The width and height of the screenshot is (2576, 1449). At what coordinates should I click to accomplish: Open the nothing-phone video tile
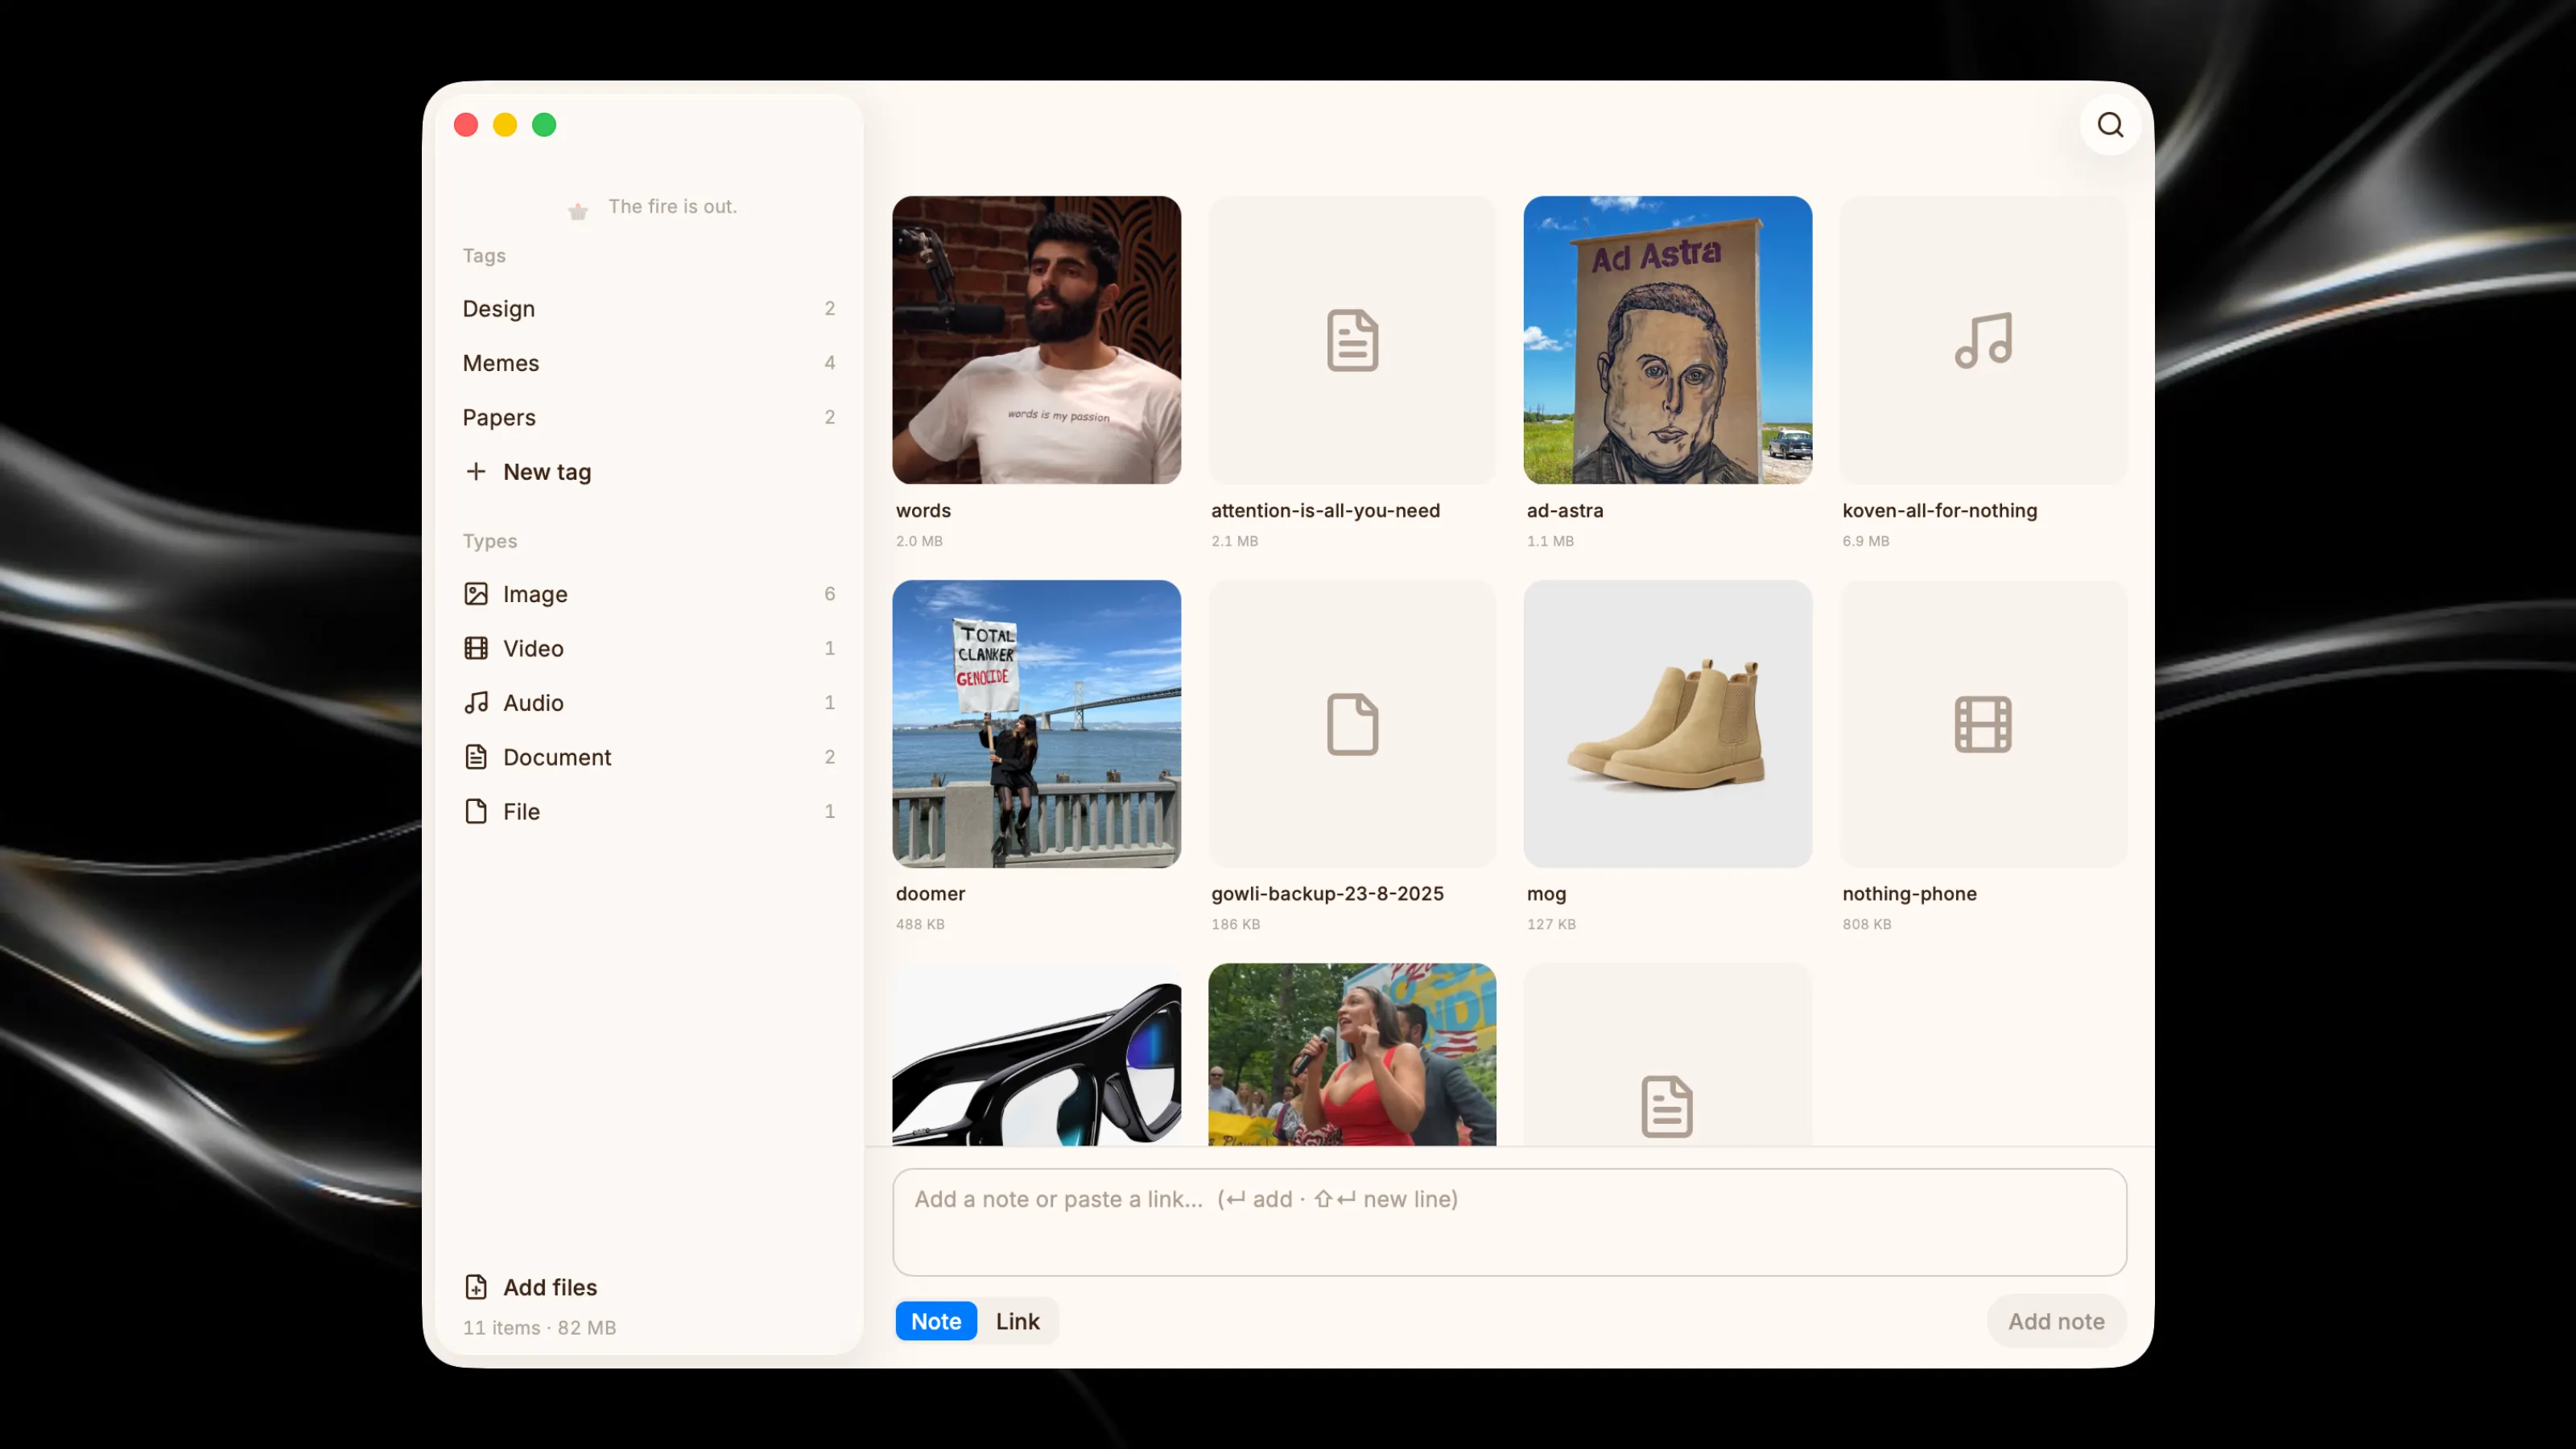tap(1983, 724)
